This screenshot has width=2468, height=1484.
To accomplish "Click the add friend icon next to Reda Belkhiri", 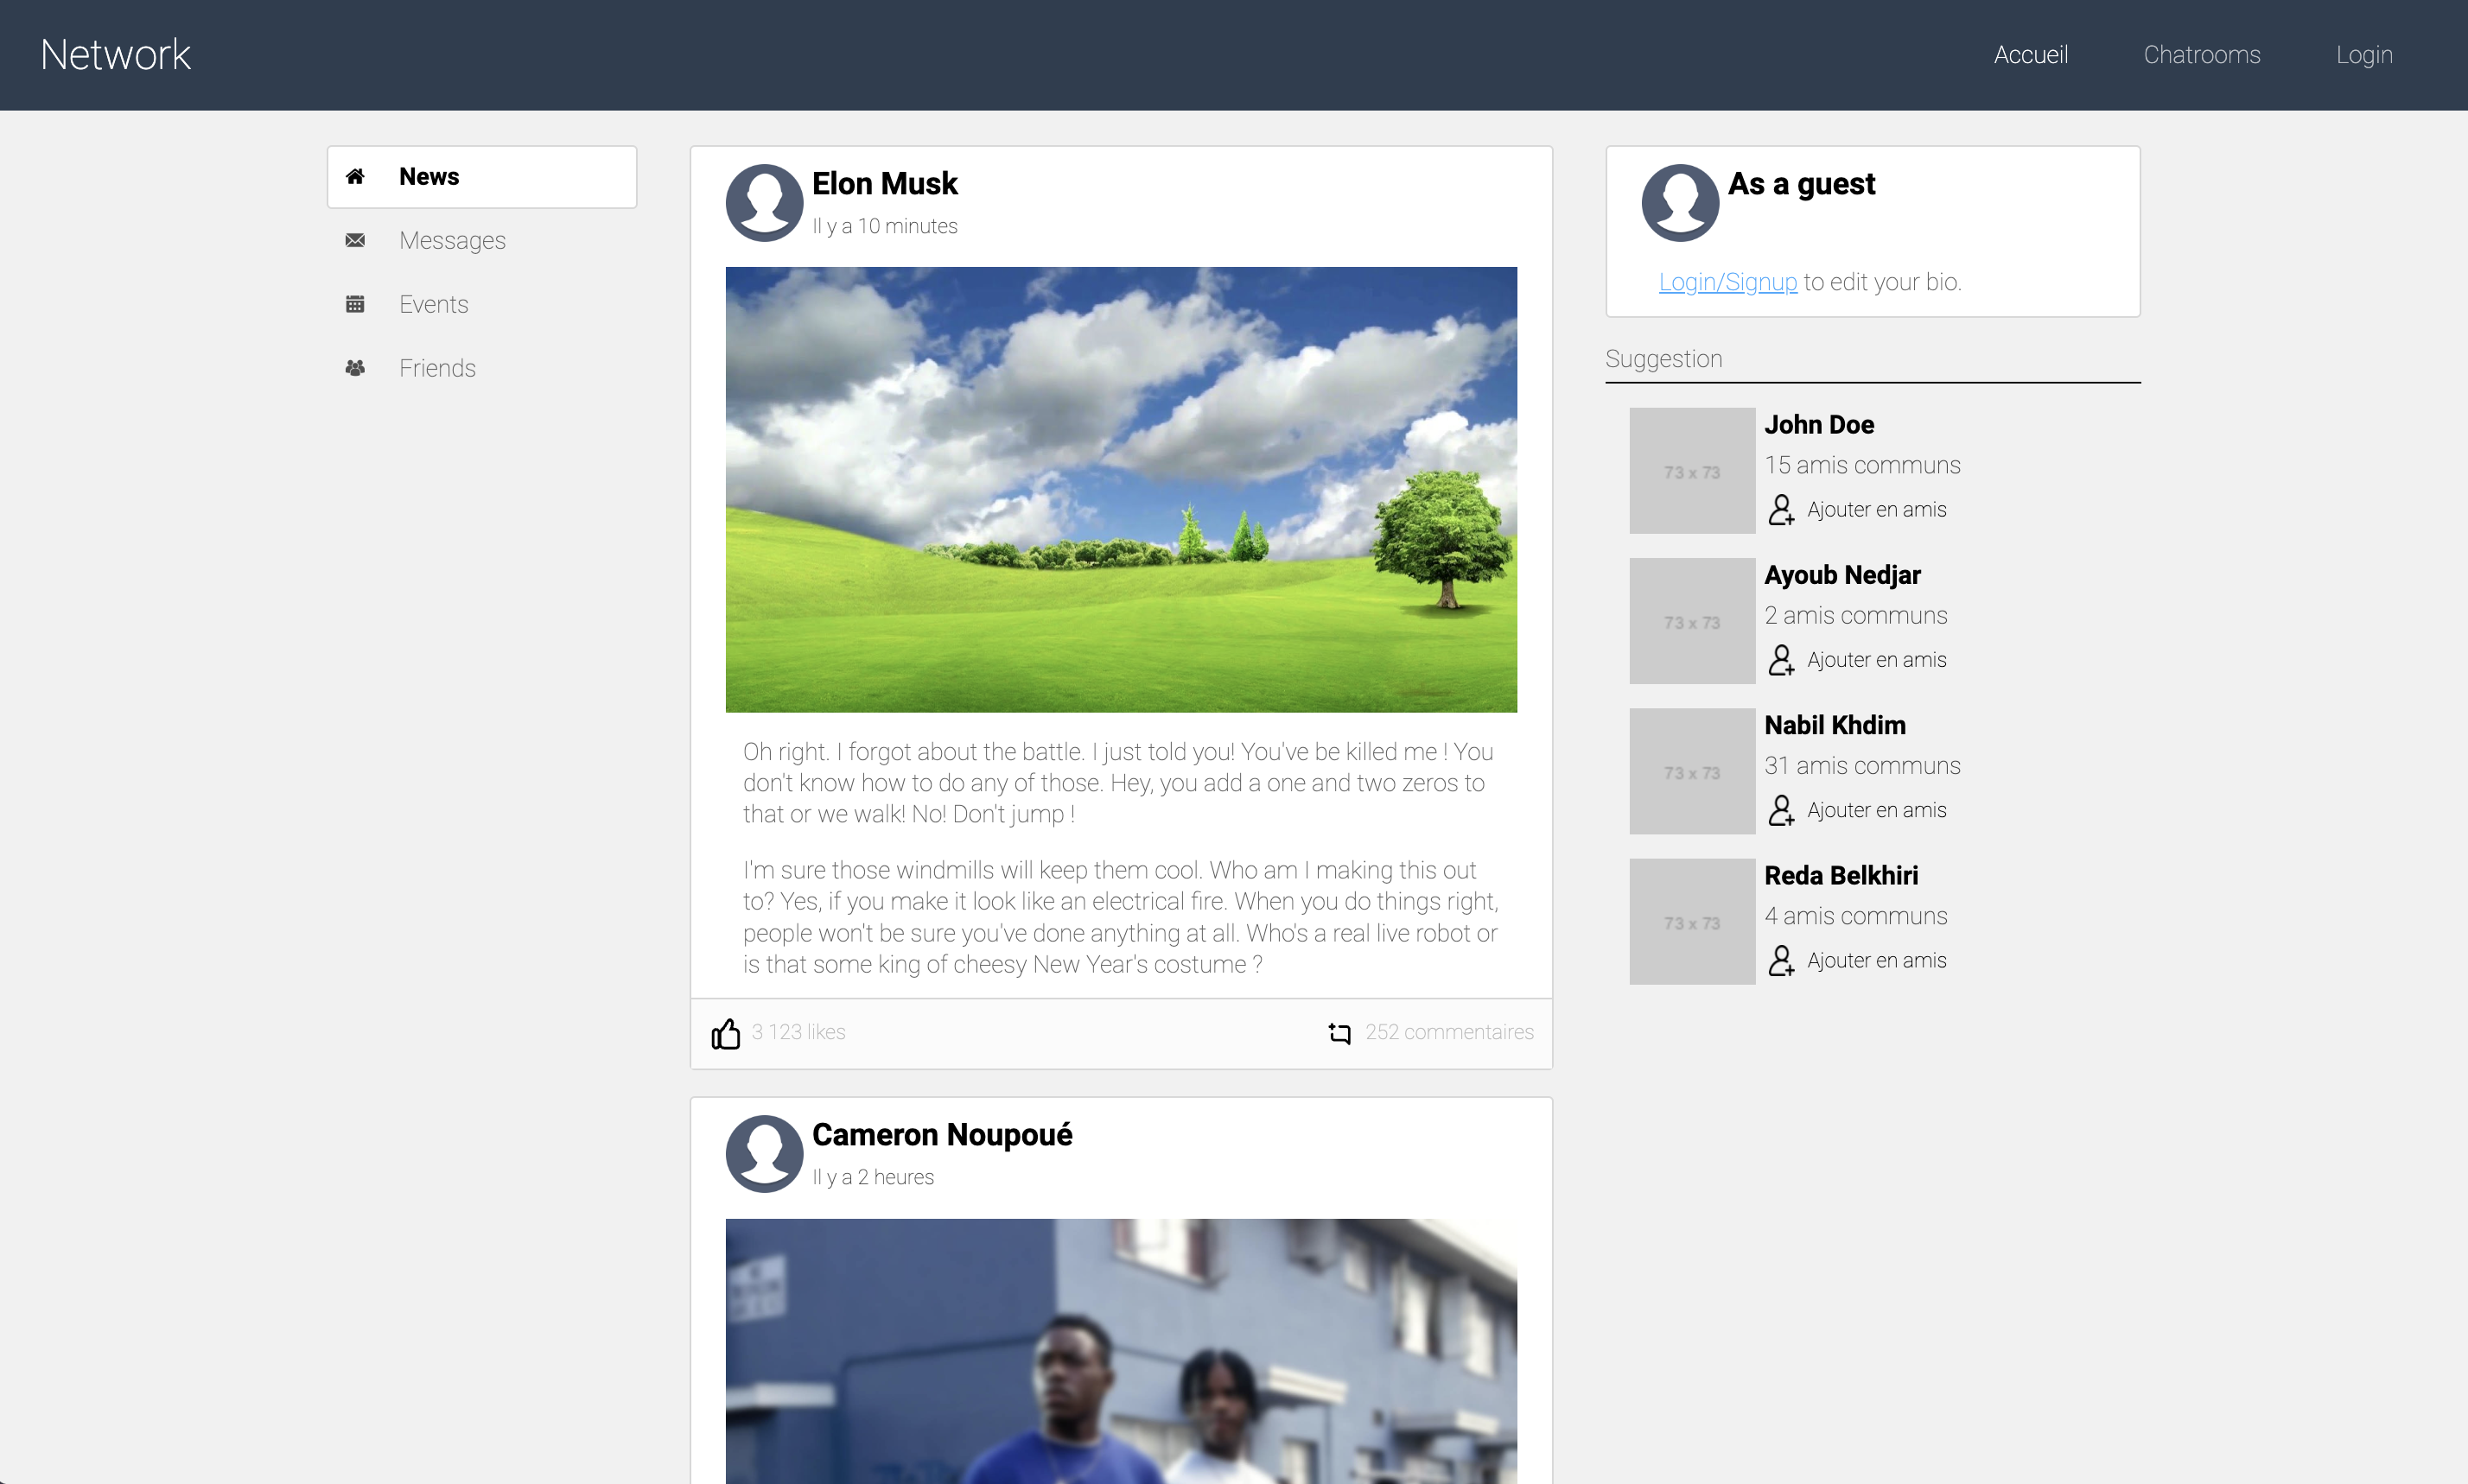I will (x=1782, y=959).
